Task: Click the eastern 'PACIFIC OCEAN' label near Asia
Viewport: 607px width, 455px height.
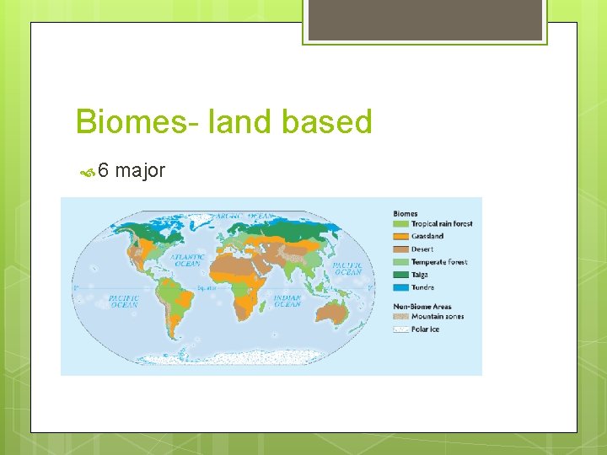Action: (x=347, y=269)
